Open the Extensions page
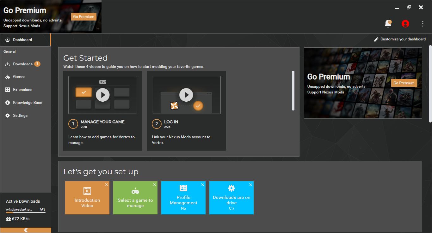 click(x=25, y=90)
